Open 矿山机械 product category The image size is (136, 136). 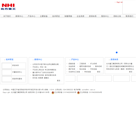coord(94,63)
